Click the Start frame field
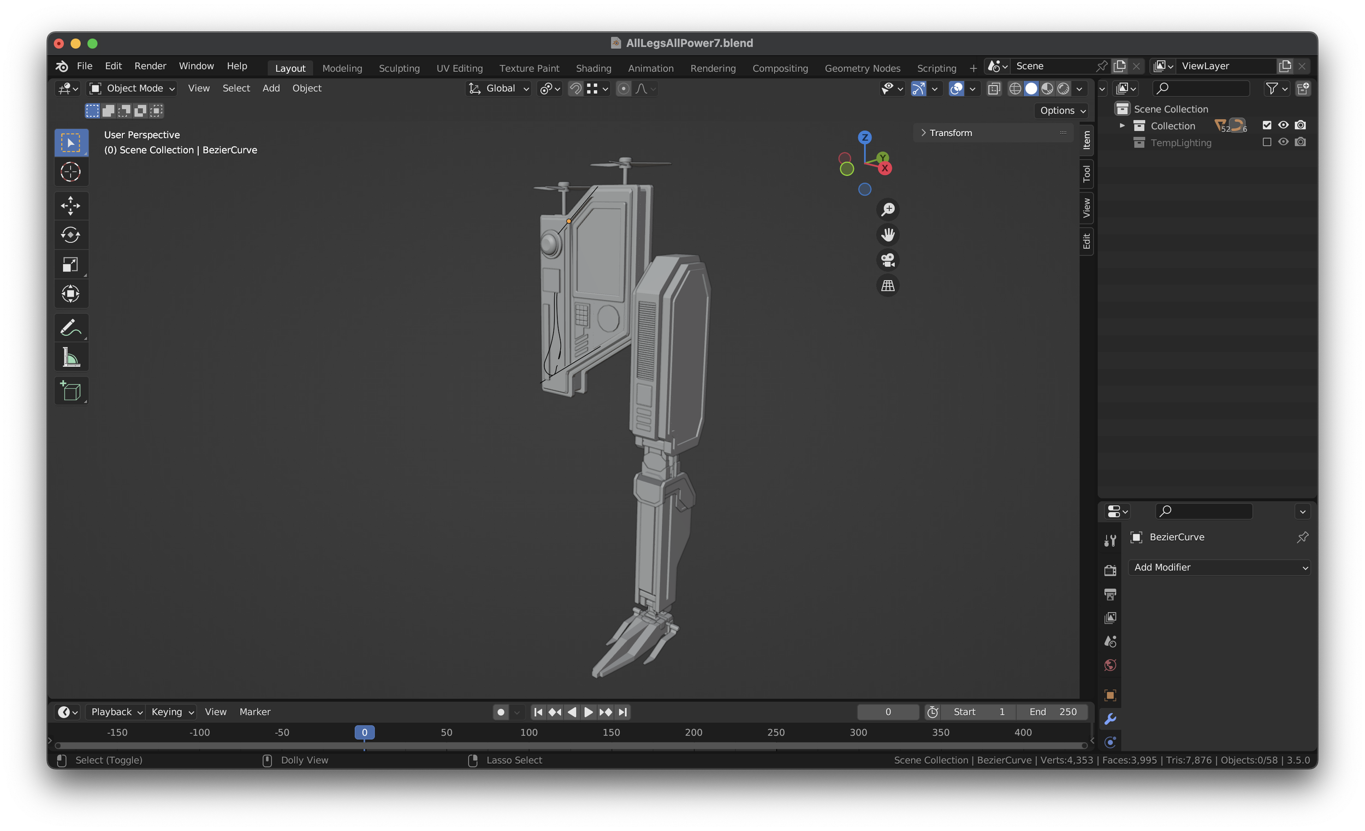This screenshot has height=831, width=1365. click(x=980, y=712)
